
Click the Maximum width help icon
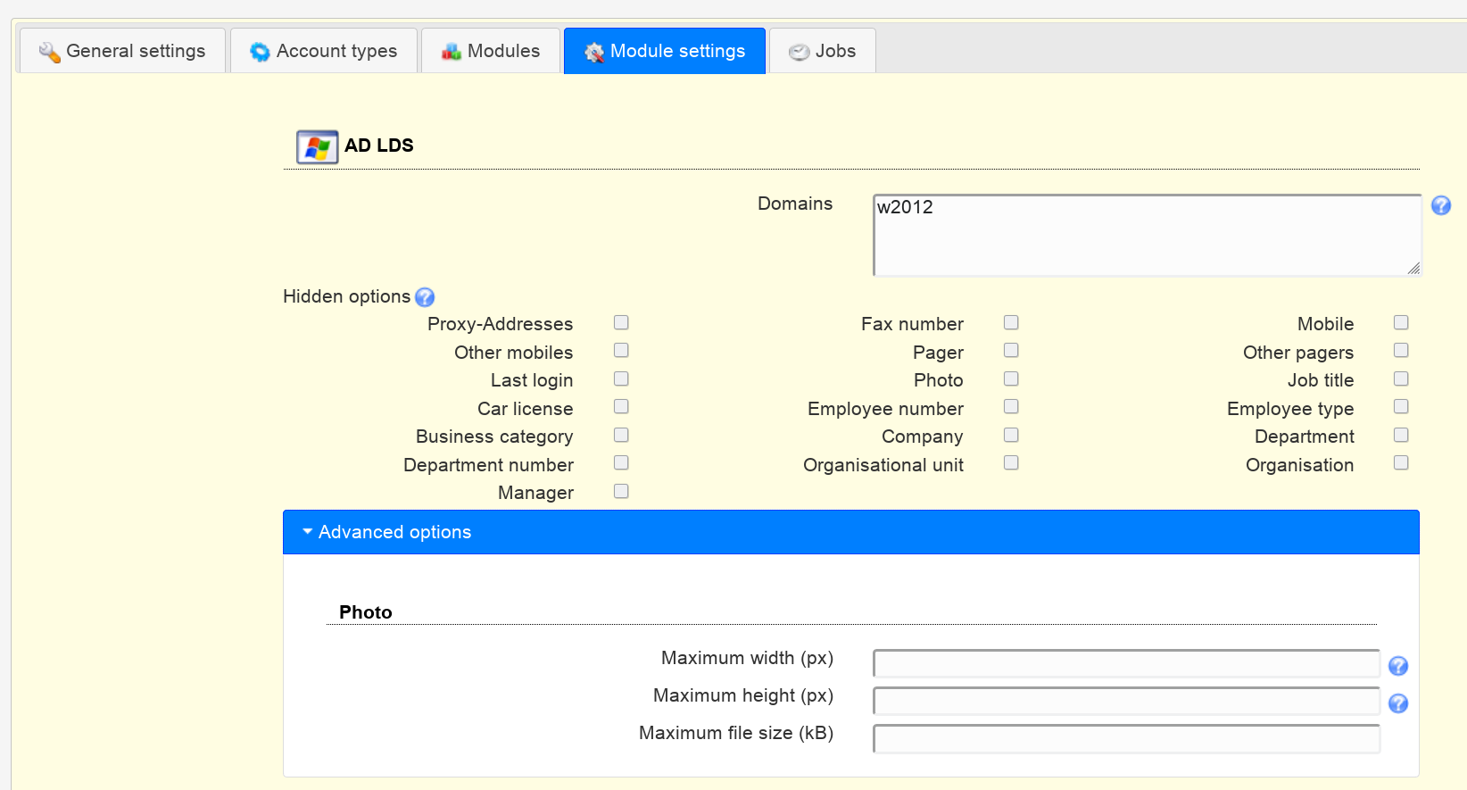point(1397,666)
